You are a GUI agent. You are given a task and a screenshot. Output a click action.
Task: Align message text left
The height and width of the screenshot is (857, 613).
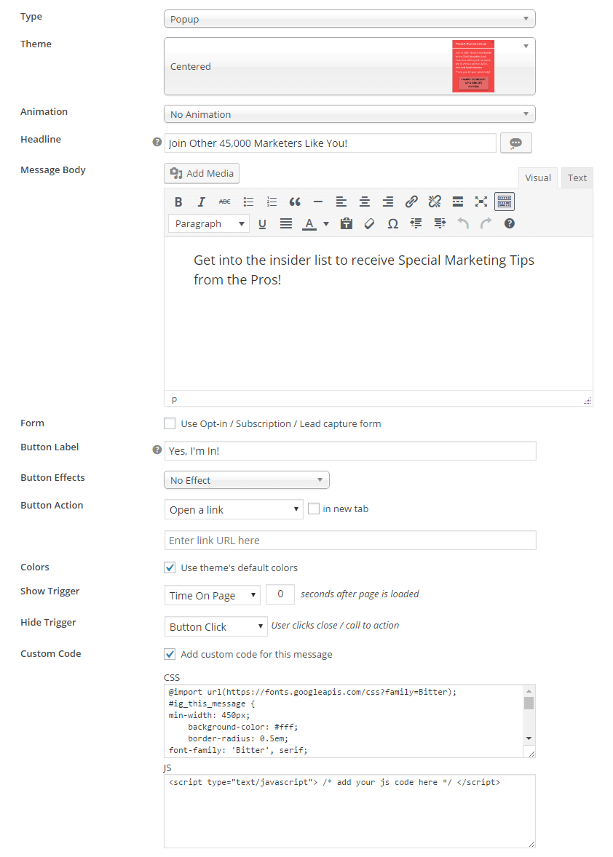341,202
